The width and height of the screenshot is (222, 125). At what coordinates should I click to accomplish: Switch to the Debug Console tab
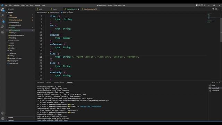(x=59, y=82)
